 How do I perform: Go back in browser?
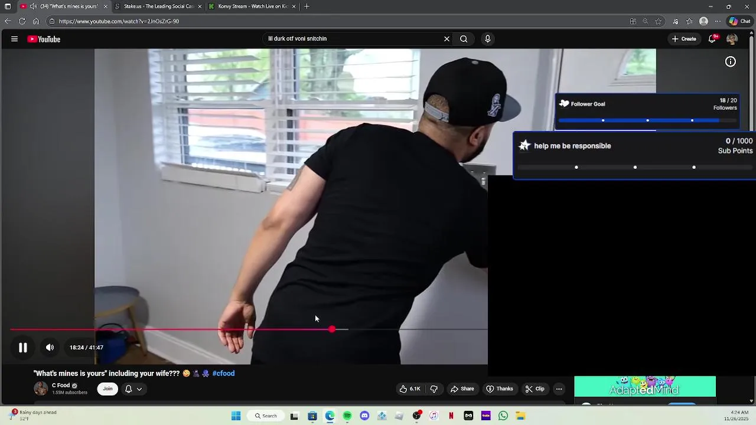[8, 21]
